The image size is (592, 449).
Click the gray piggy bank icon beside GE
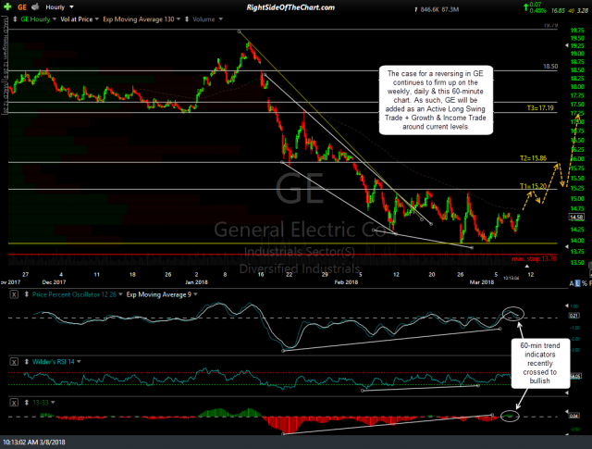(35, 6)
